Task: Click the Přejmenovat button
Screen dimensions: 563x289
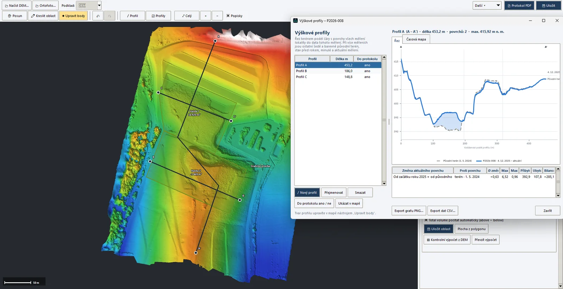Action: 334,193
